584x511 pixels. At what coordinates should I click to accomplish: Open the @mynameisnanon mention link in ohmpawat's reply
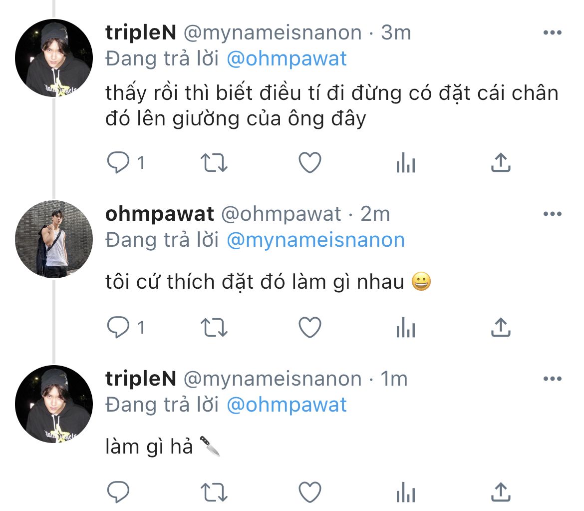click(315, 240)
